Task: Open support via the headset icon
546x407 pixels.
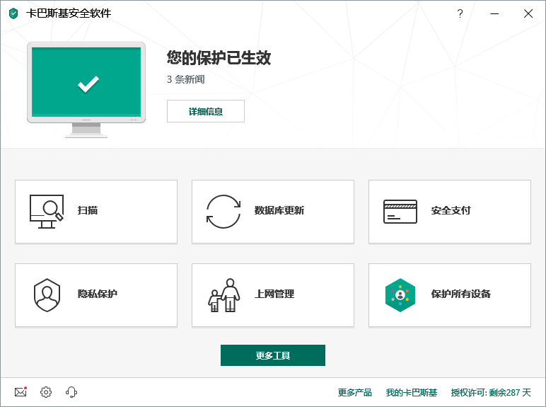Action: 71,392
